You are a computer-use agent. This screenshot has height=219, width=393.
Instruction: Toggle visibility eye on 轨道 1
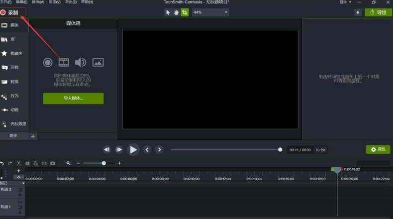20,202
